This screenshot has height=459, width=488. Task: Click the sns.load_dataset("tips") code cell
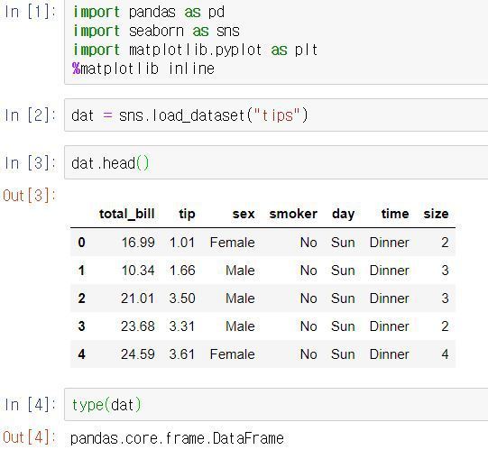pos(276,115)
